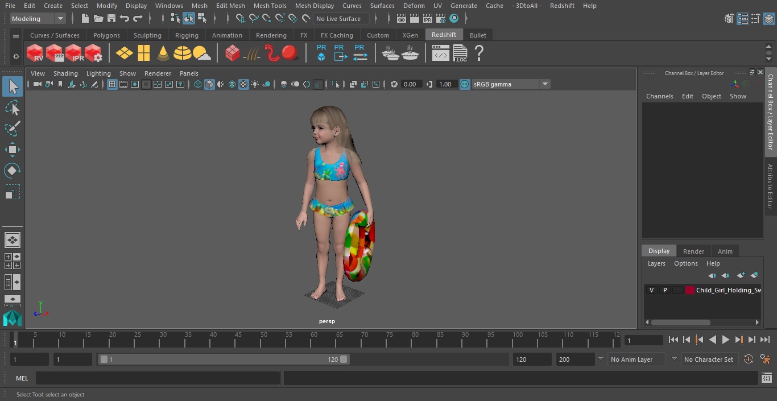Viewport: 777px width, 401px height.
Task: Click the MEL command line input
Action: pyautogui.click(x=158, y=378)
